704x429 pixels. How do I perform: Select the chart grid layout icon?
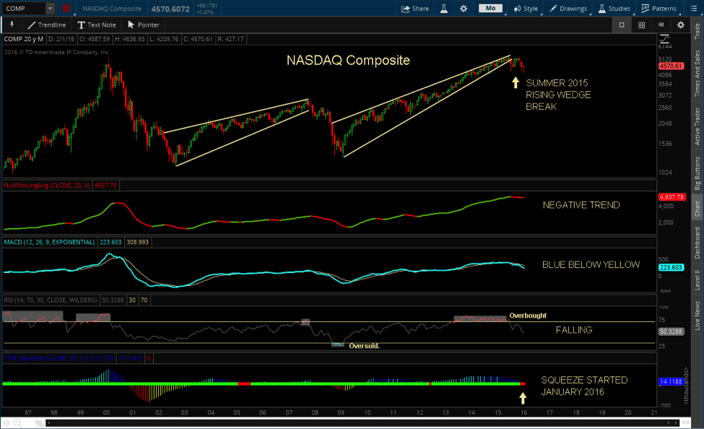[x=642, y=25]
